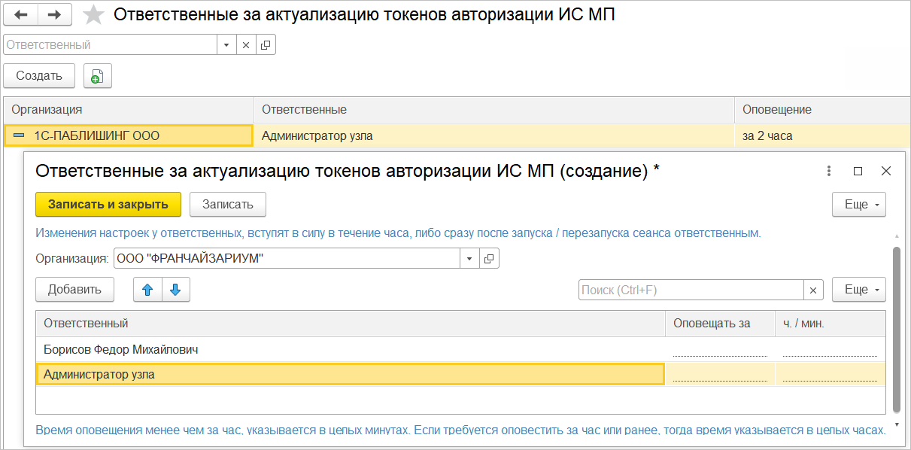This screenshot has width=911, height=450.
Task: Create new entry by copying icon
Action: [97, 76]
